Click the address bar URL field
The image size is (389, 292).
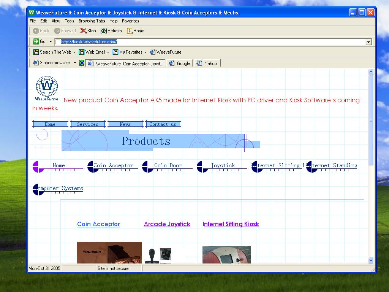point(213,42)
